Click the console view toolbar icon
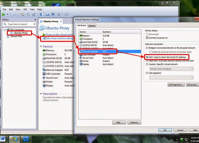This screenshot has height=143, width=199. coord(67,15)
